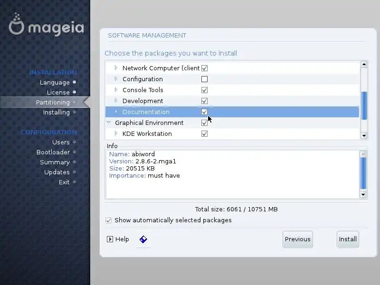
Task: Click the Total size 6061 / 10751 MB text
Action: tap(236, 209)
